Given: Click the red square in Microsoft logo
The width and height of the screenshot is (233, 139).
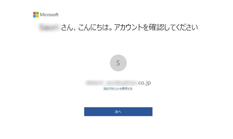Looking at the screenshot, I should (x=35, y=13).
